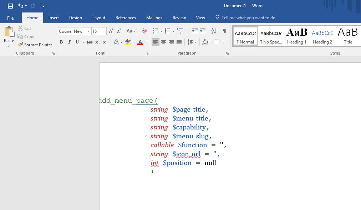The width and height of the screenshot is (361, 210).
Task: Activate Format Painter
Action: click(35, 45)
